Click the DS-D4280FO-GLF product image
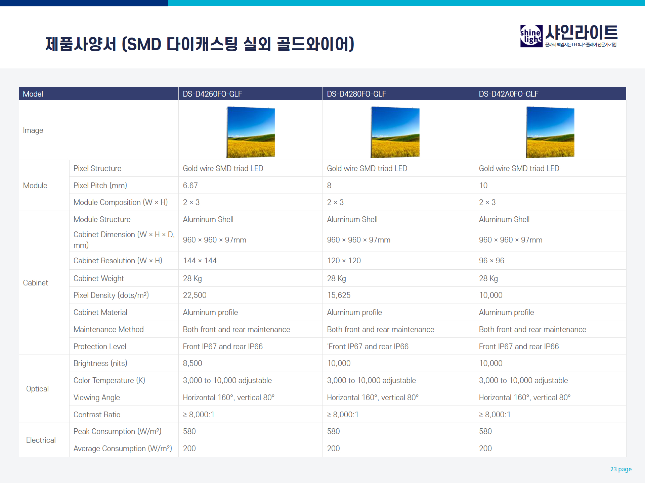Image resolution: width=645 pixels, height=483 pixels. (x=395, y=132)
